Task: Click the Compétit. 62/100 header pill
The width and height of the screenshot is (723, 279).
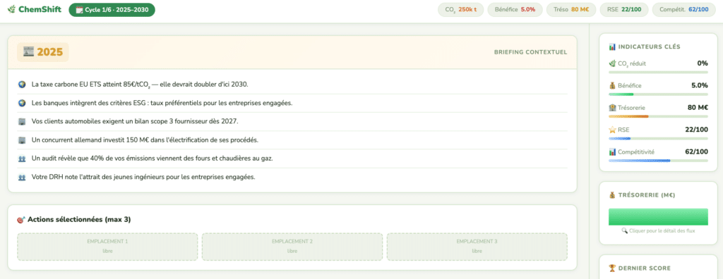Action: tap(683, 10)
